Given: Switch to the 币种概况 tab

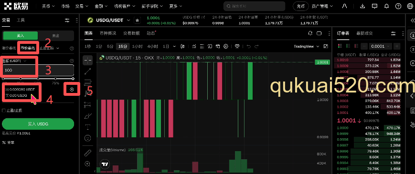Looking at the screenshot, I should pos(108,33).
